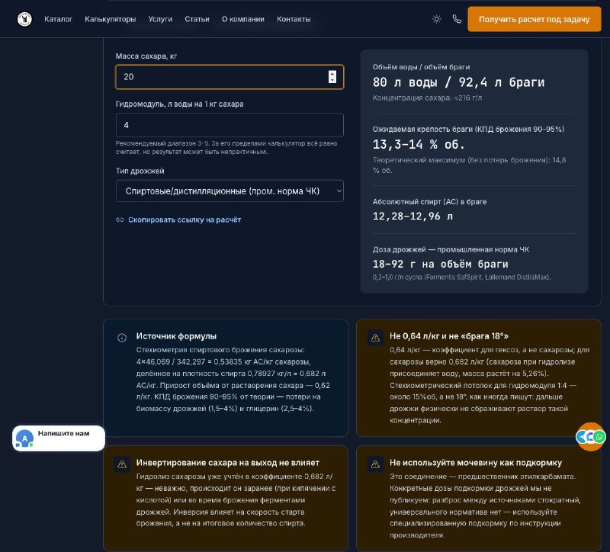This screenshot has width=610, height=552.
Task: Open Услуги menu item
Action: (x=160, y=19)
